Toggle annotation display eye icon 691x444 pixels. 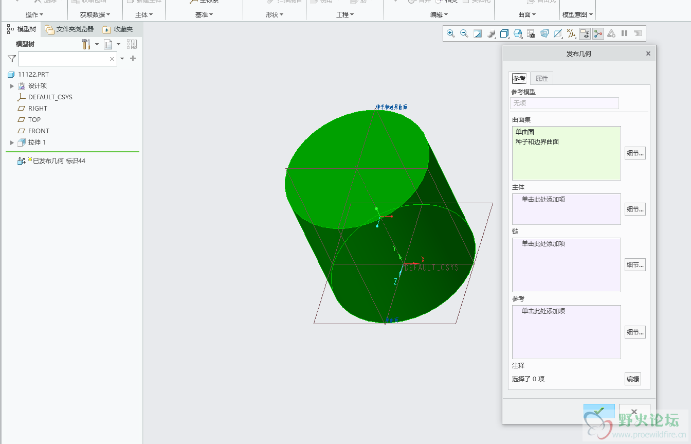point(585,33)
